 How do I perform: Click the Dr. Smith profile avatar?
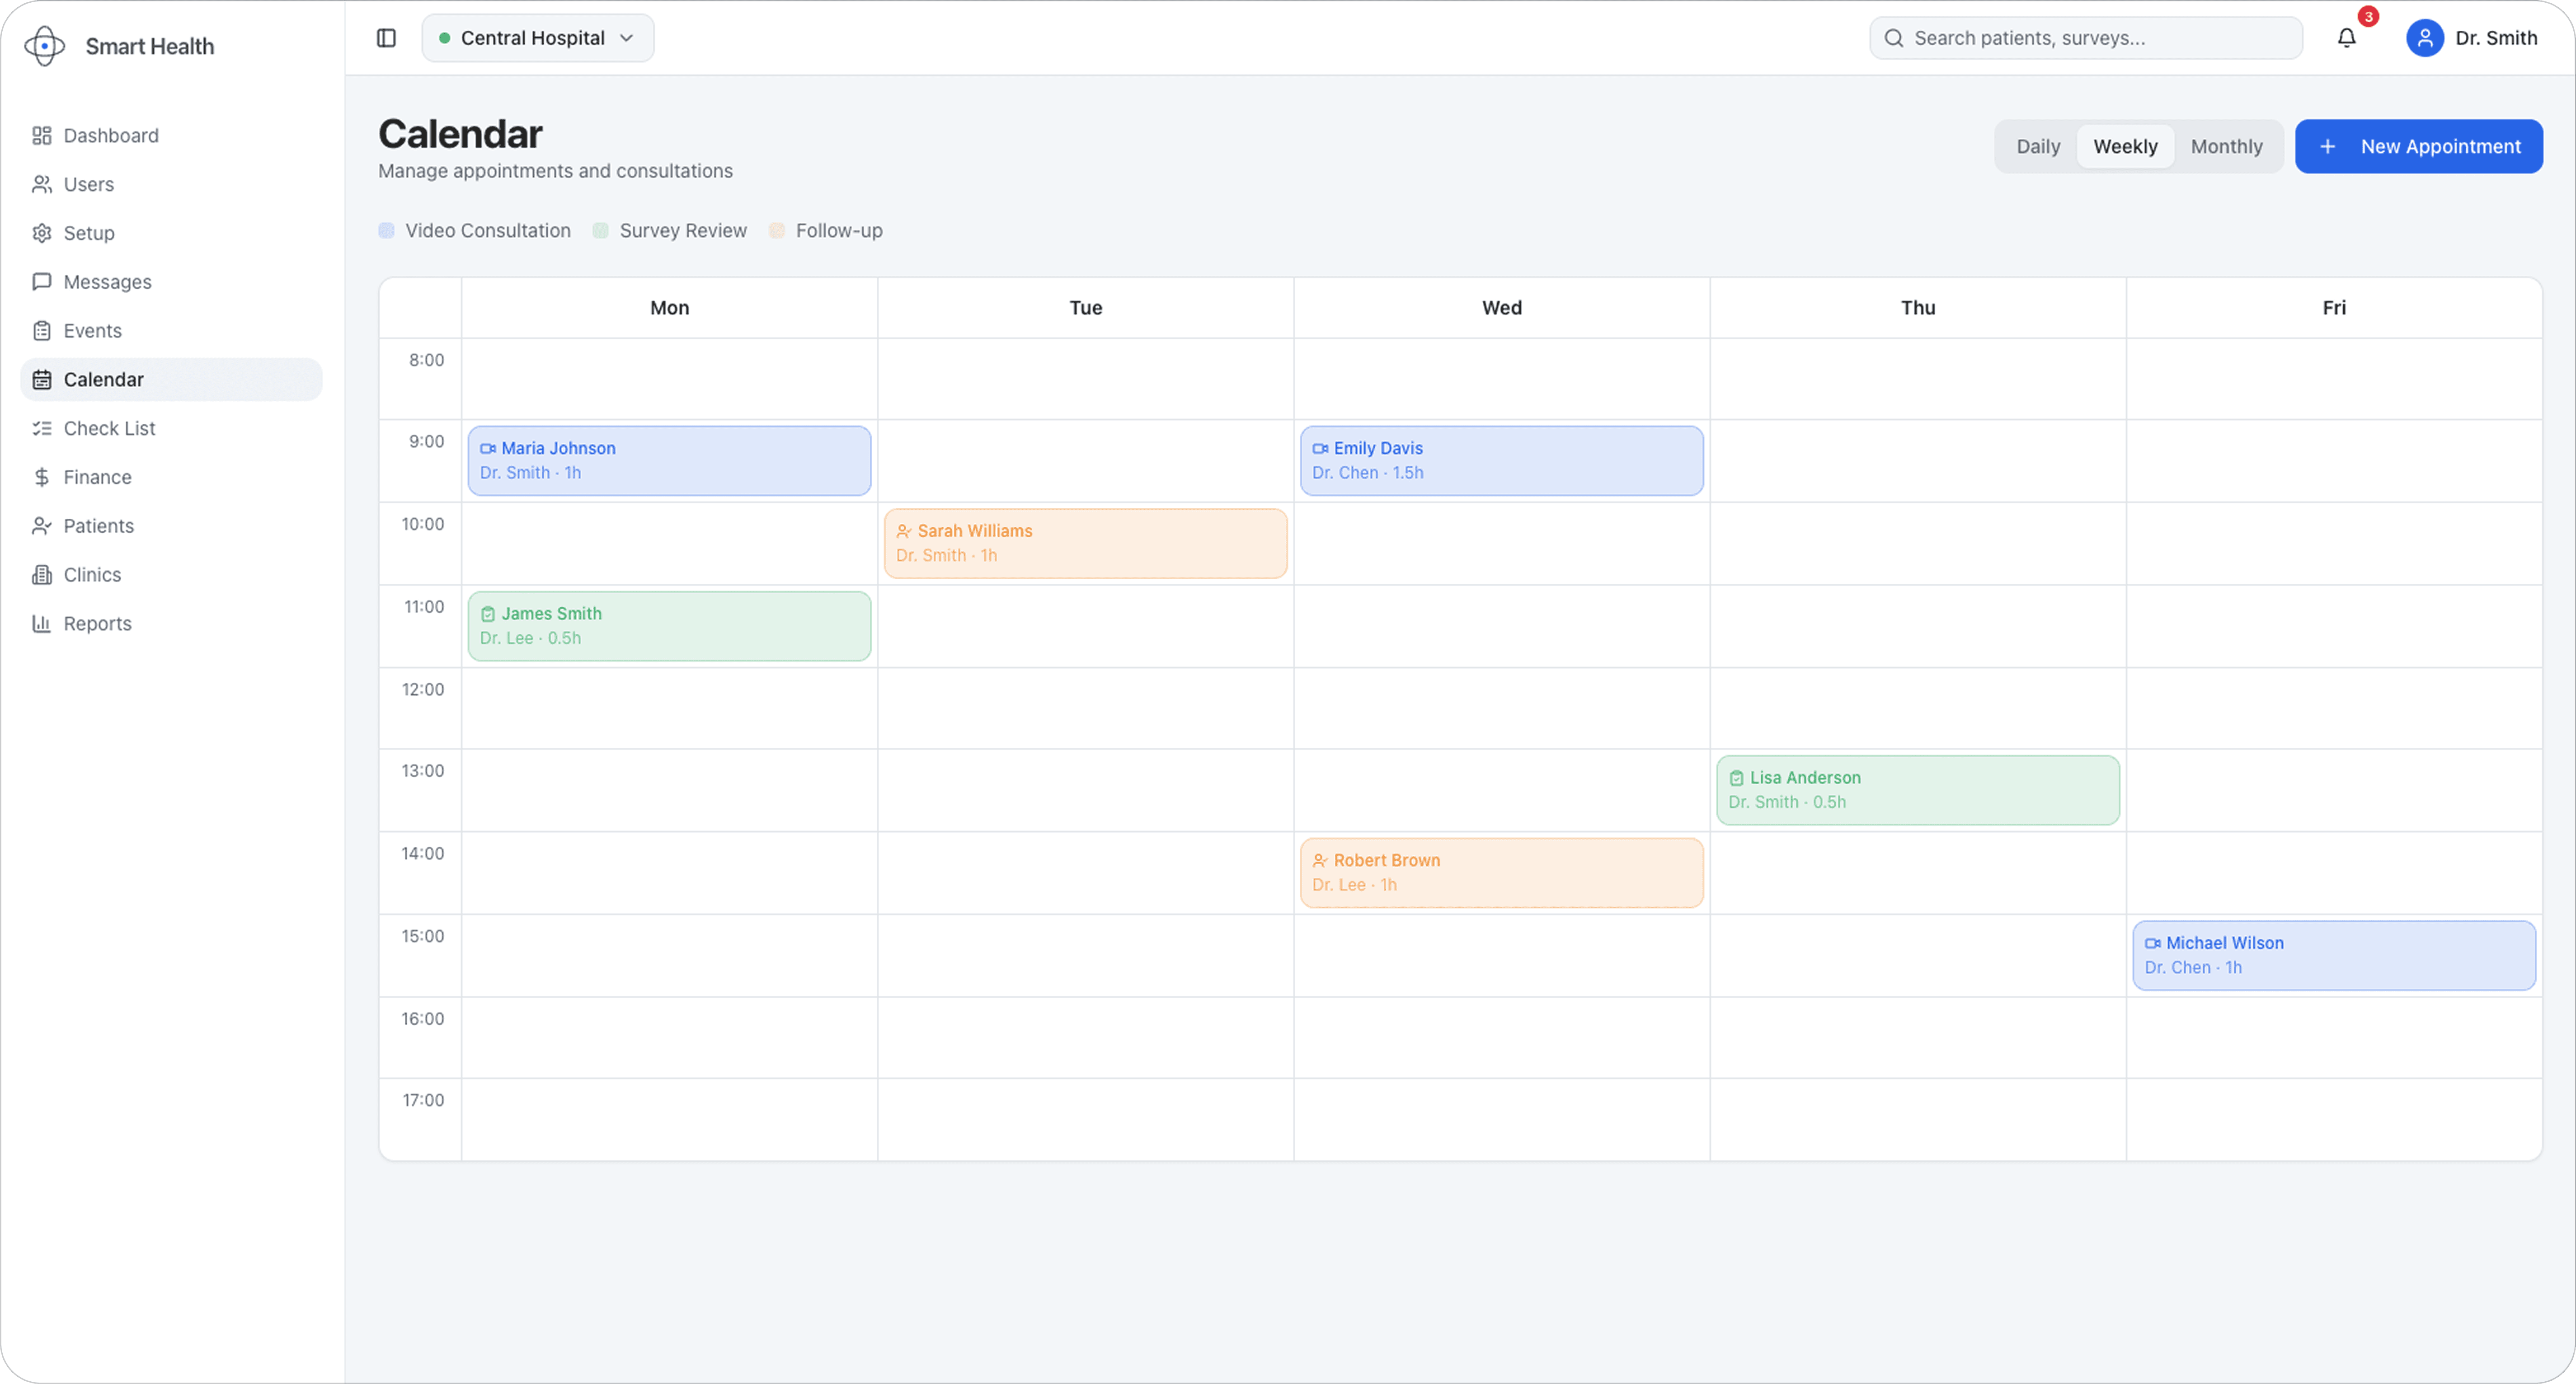[2424, 38]
